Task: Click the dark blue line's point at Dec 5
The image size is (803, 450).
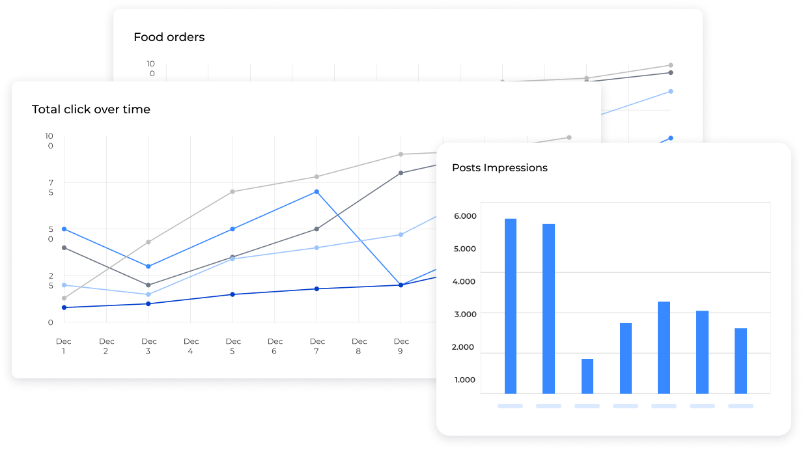Action: [232, 294]
